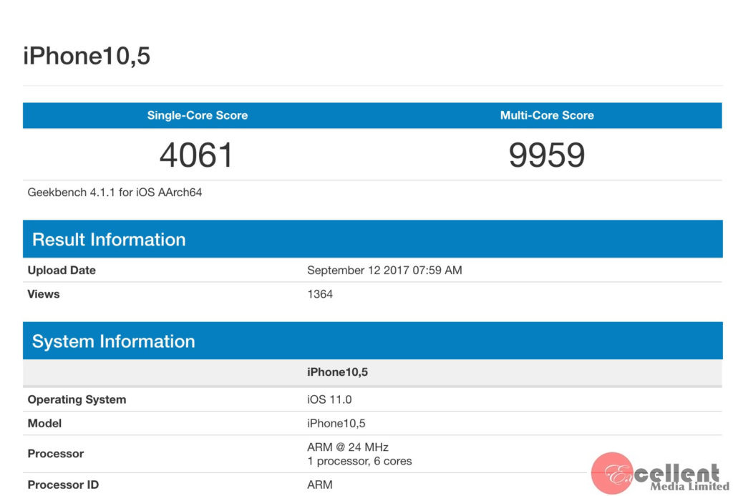Image resolution: width=733 pixels, height=496 pixels.
Task: Click the Operating System row label
Action: [77, 399]
